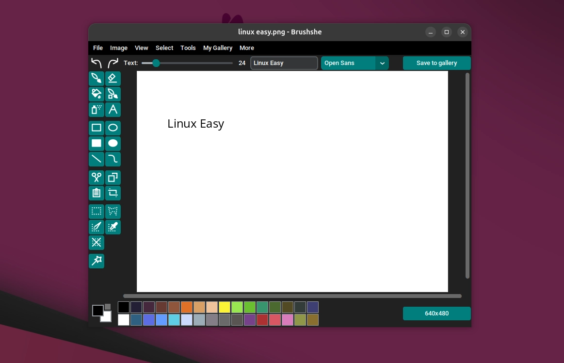Click the redo arrow
The height and width of the screenshot is (363, 564).
coord(113,63)
